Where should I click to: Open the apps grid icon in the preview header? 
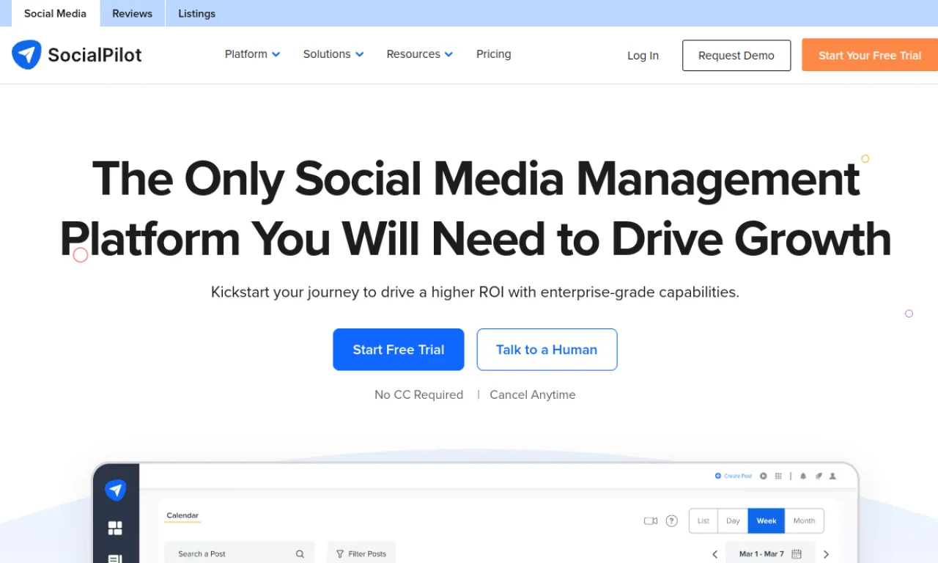coord(778,476)
